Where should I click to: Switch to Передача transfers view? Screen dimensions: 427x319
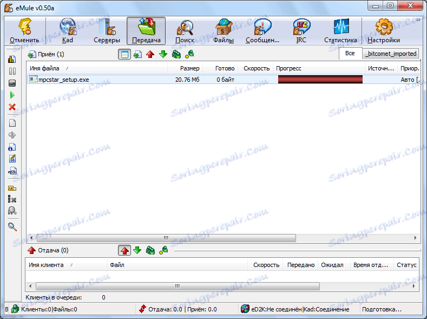coord(146,31)
